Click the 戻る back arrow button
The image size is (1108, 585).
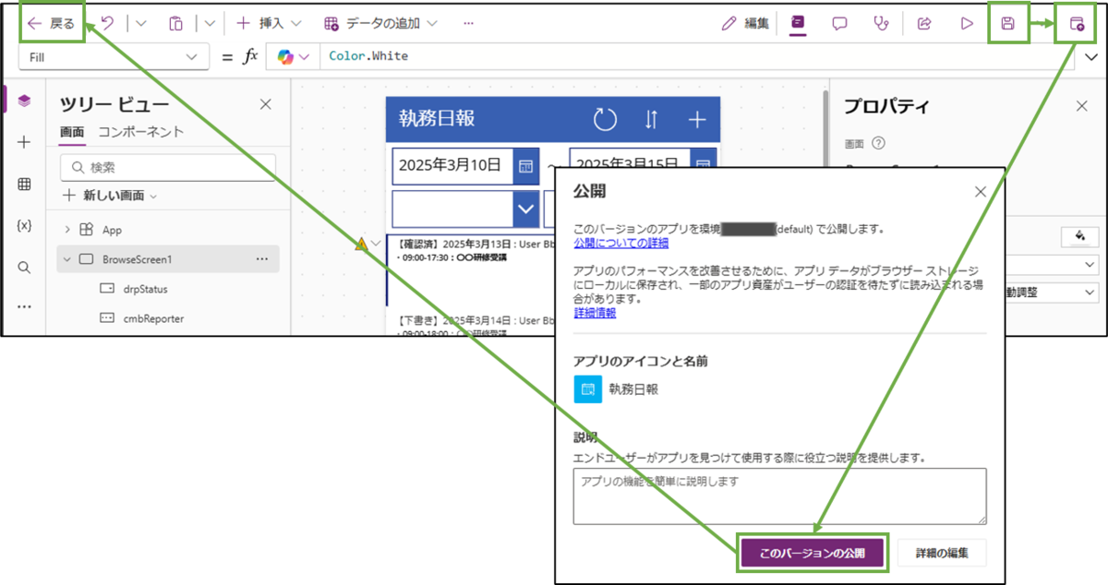[x=52, y=23]
